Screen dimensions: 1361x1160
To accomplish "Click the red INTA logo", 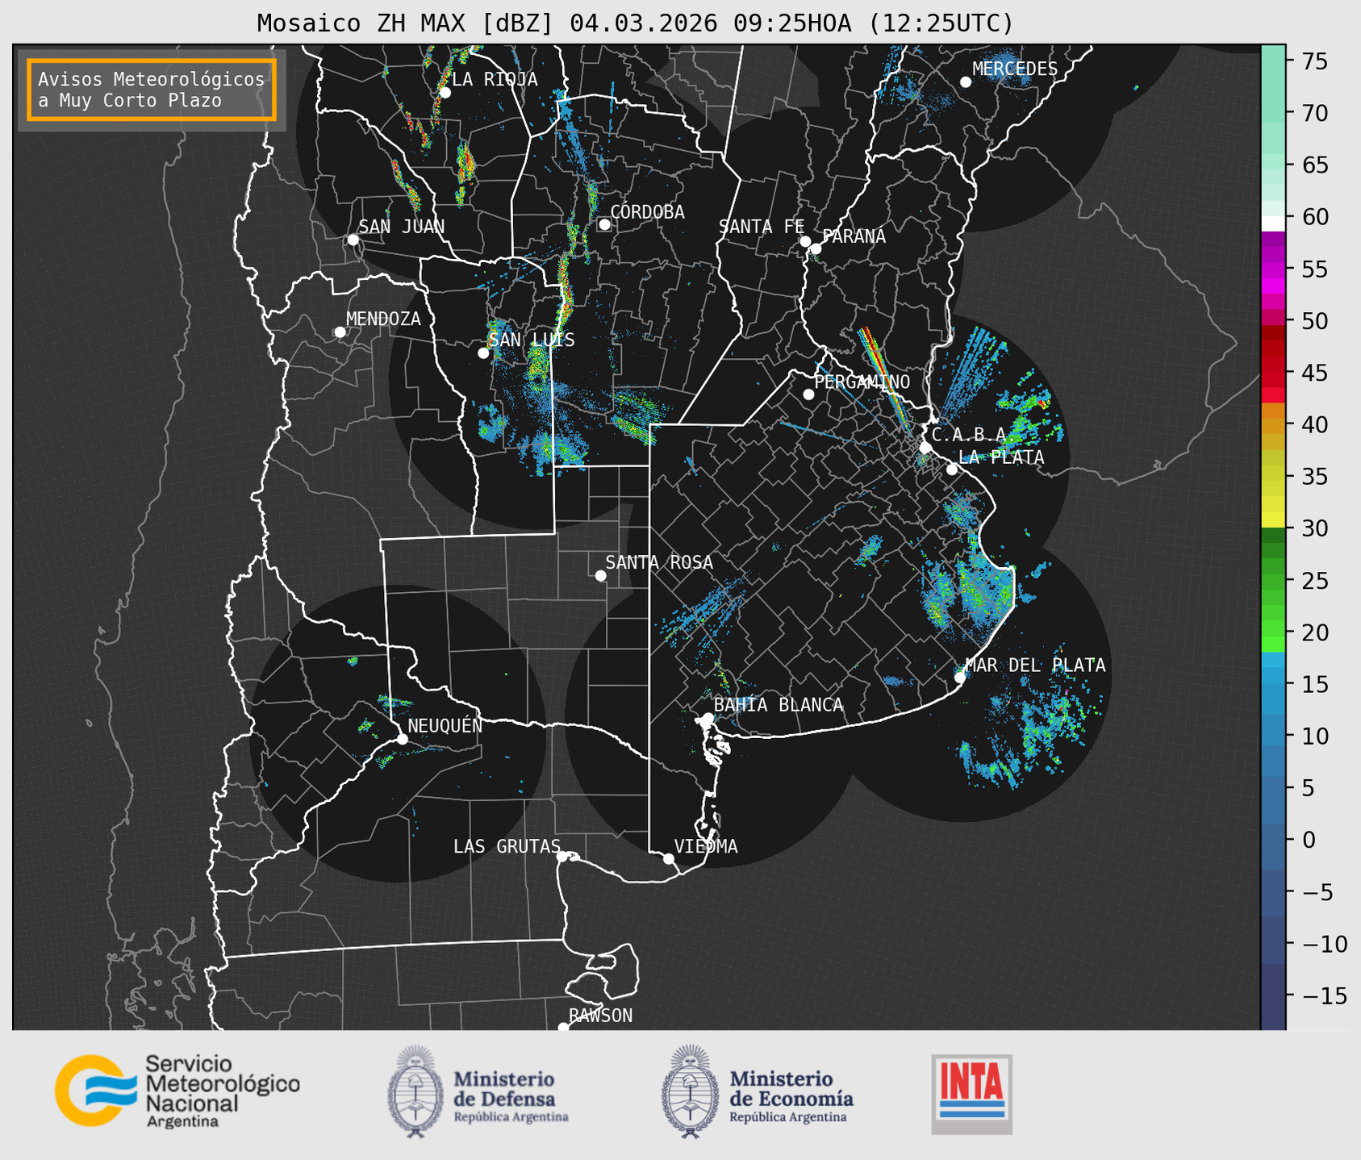I will pos(971,1093).
